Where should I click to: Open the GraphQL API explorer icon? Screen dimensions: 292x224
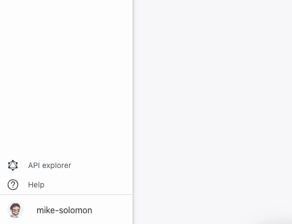click(x=13, y=165)
